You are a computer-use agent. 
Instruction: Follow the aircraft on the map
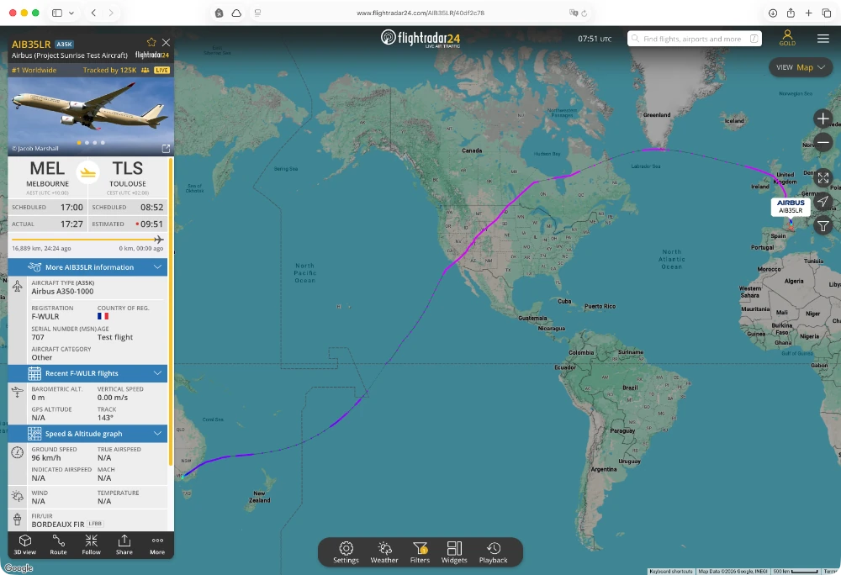click(x=91, y=545)
